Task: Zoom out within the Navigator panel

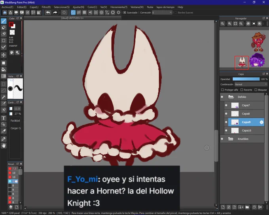Action: [241, 24]
